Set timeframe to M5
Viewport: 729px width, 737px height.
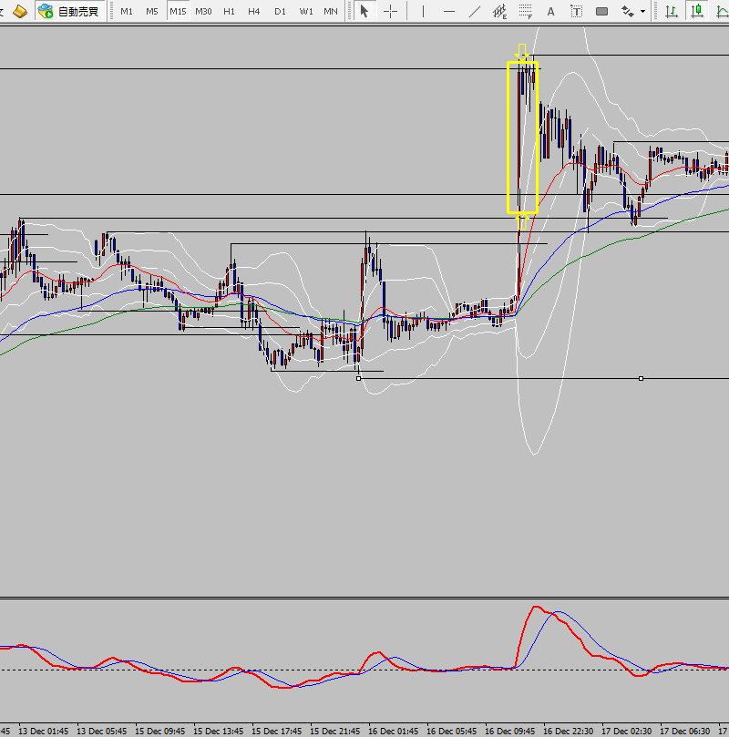(x=151, y=11)
